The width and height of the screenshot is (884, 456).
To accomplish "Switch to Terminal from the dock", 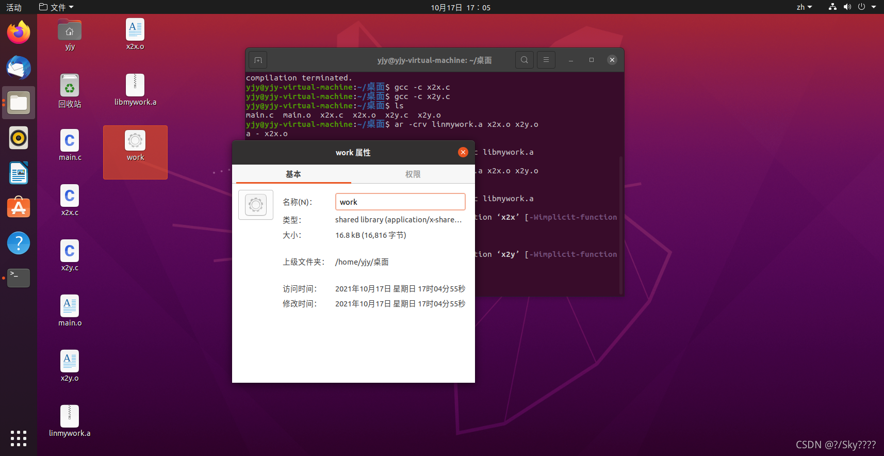I will (19, 278).
